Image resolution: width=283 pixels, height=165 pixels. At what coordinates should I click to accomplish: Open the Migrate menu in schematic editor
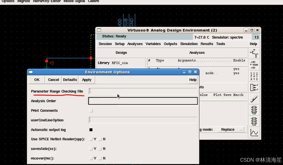(x=24, y=1)
